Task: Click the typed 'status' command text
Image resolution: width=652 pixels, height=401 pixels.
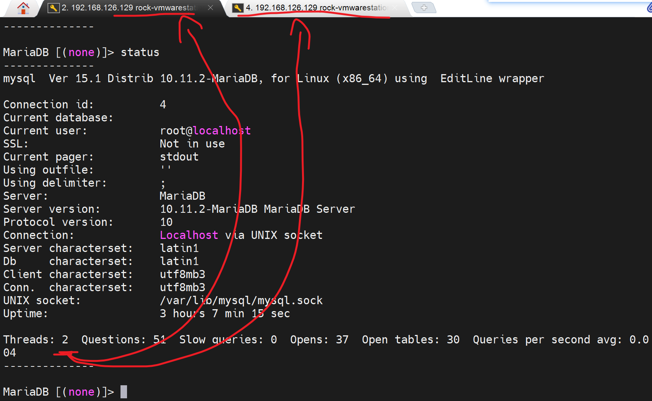Action: tap(140, 52)
